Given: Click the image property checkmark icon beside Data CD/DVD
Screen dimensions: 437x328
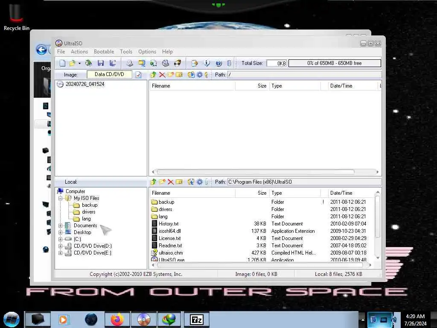Looking at the screenshot, I should tap(139, 75).
